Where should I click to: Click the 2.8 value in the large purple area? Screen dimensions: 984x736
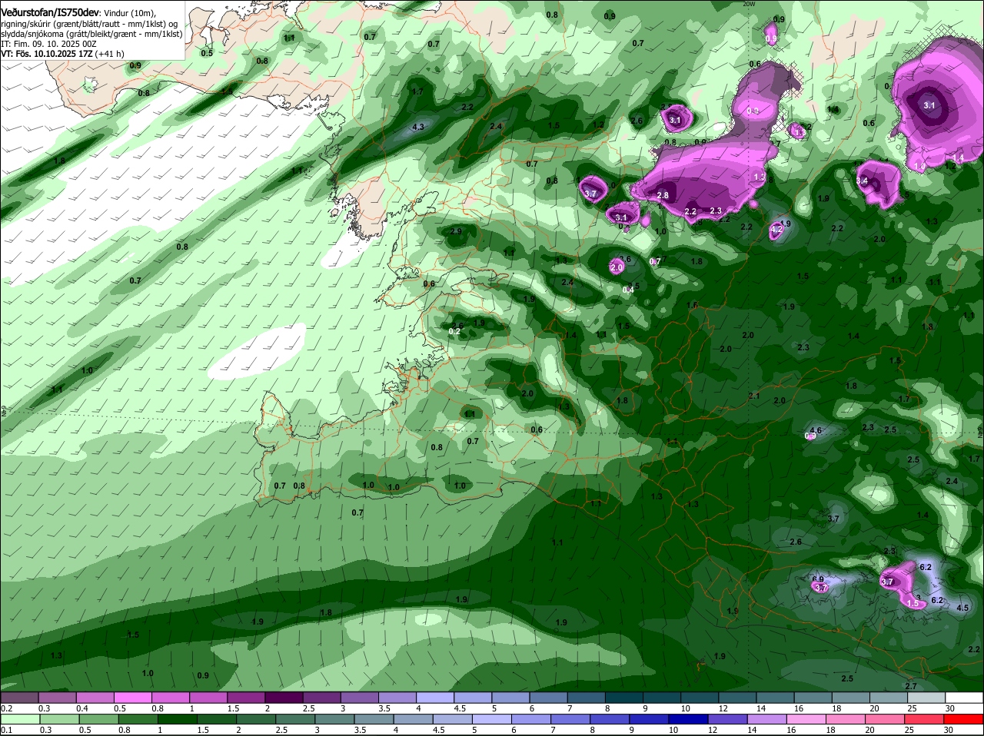tap(663, 196)
